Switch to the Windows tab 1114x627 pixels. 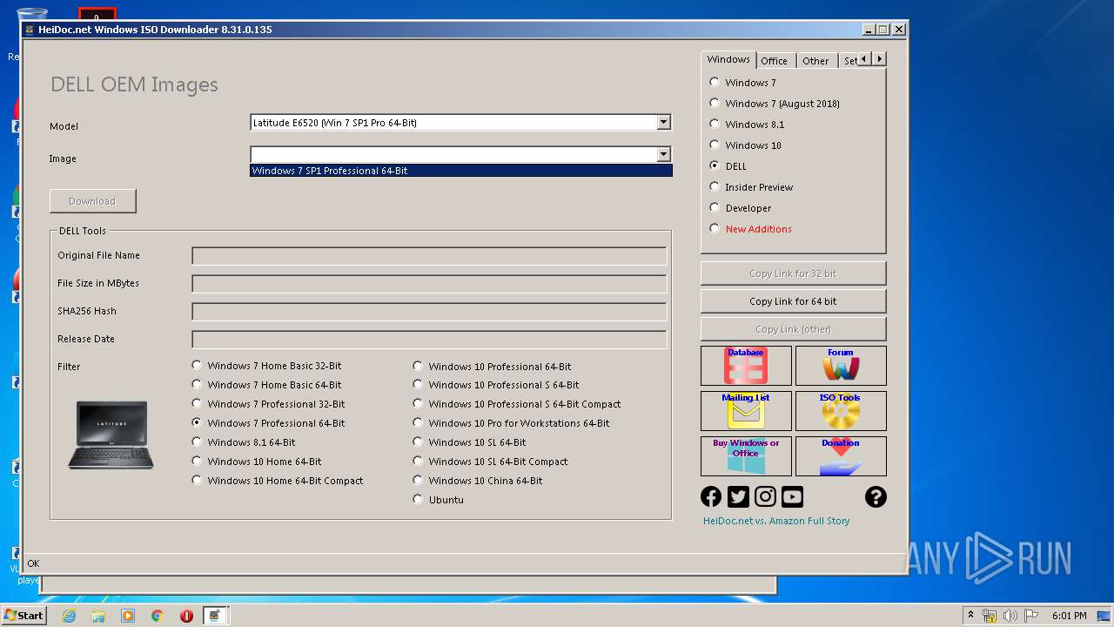point(728,59)
